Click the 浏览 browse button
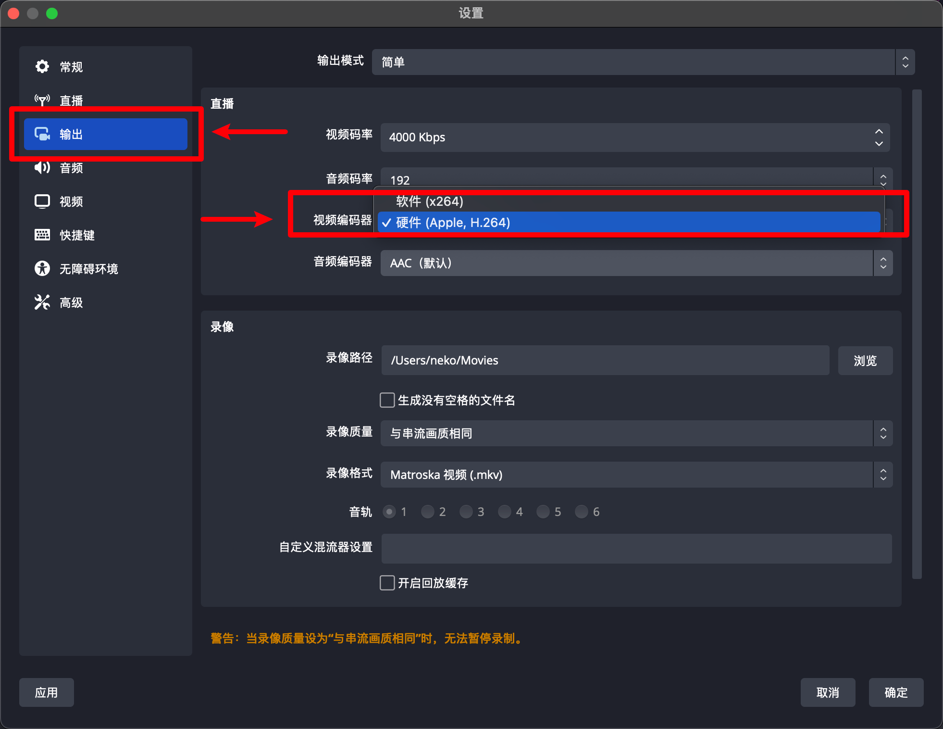Image resolution: width=943 pixels, height=729 pixels. coord(865,361)
